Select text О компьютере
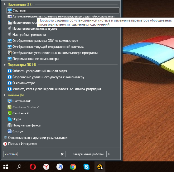174x172 pixels. click(24, 83)
